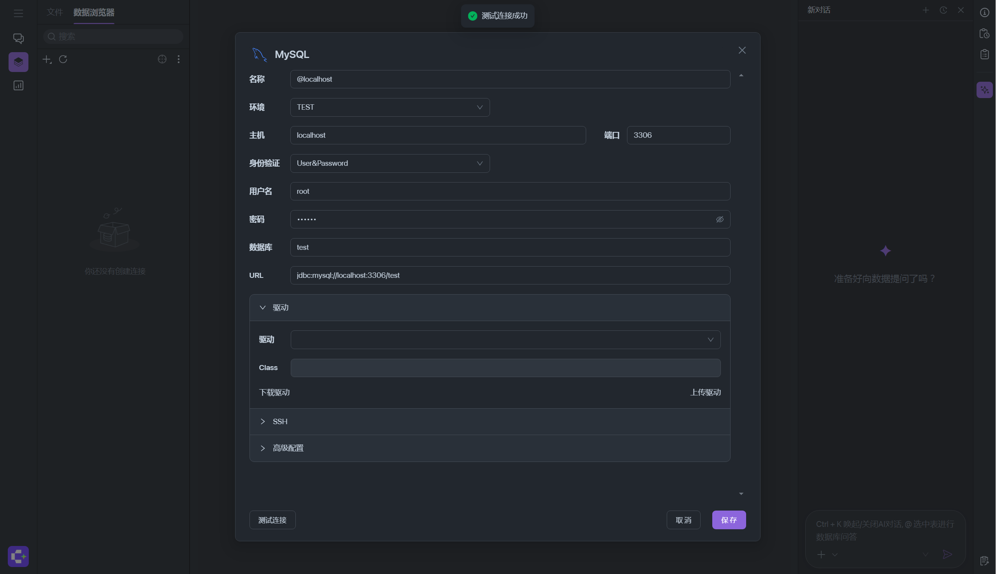Click the JDBC URL field
The image size is (996, 574).
tap(510, 275)
